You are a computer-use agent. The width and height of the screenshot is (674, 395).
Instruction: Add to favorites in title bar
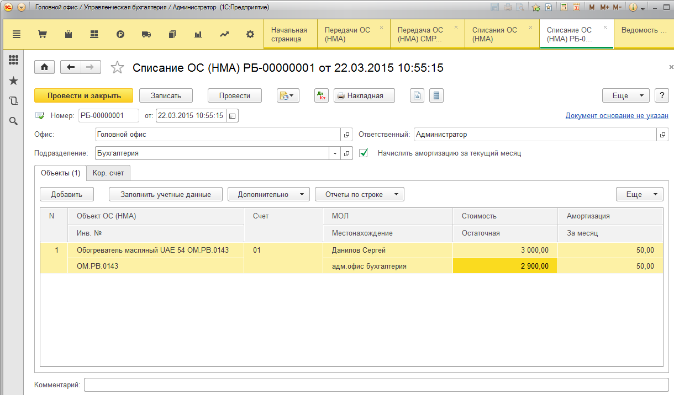pyautogui.click(x=535, y=8)
